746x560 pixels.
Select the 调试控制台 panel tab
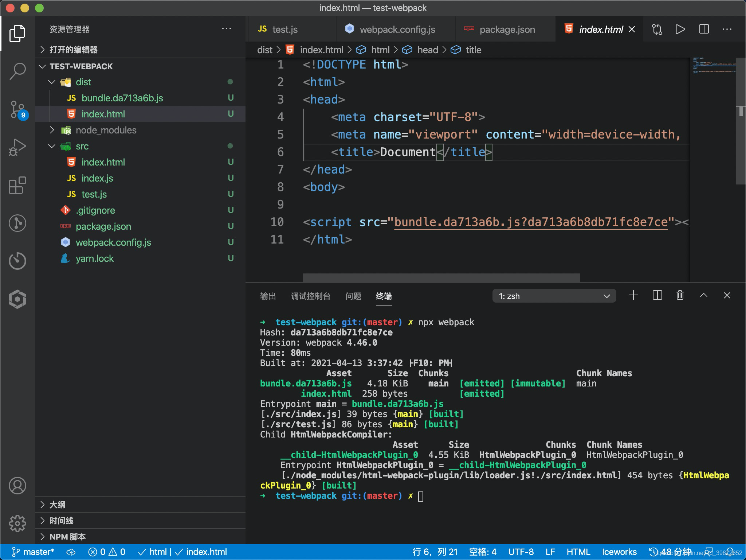point(310,296)
